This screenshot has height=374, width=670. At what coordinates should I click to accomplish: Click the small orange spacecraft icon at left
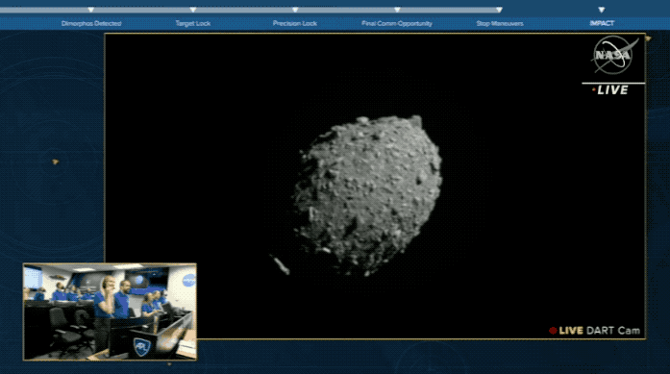coord(55,162)
